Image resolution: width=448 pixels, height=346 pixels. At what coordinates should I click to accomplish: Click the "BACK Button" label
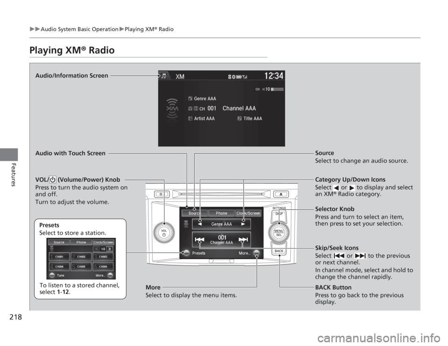point(333,287)
